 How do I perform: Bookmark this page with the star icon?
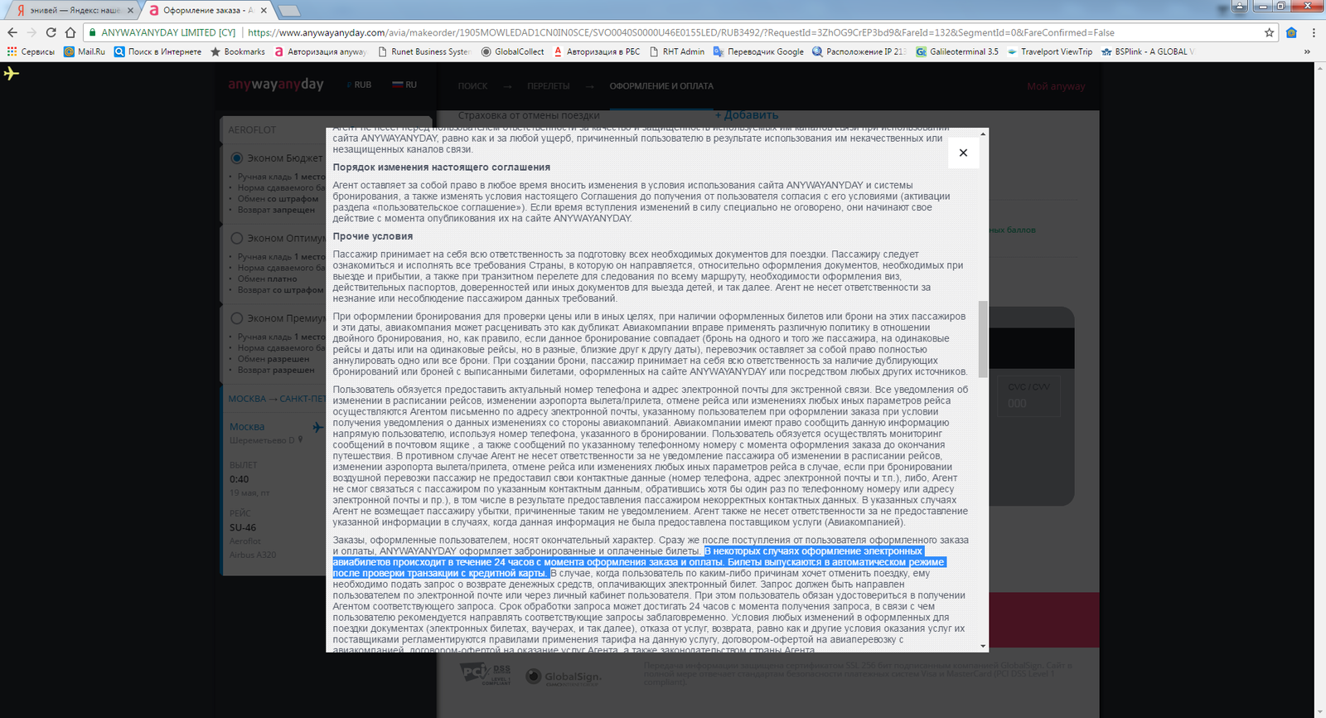(1269, 32)
